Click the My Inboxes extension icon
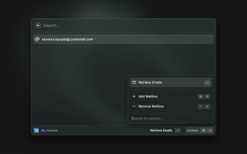Screen dimensions: 247x154 (x=36, y=131)
